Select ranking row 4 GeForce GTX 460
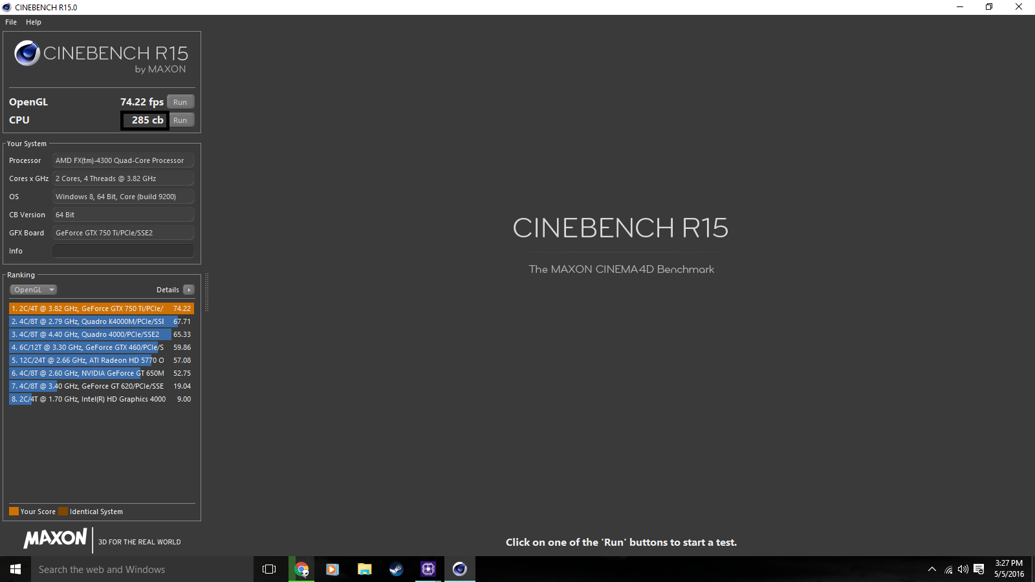The width and height of the screenshot is (1035, 582). point(102,347)
